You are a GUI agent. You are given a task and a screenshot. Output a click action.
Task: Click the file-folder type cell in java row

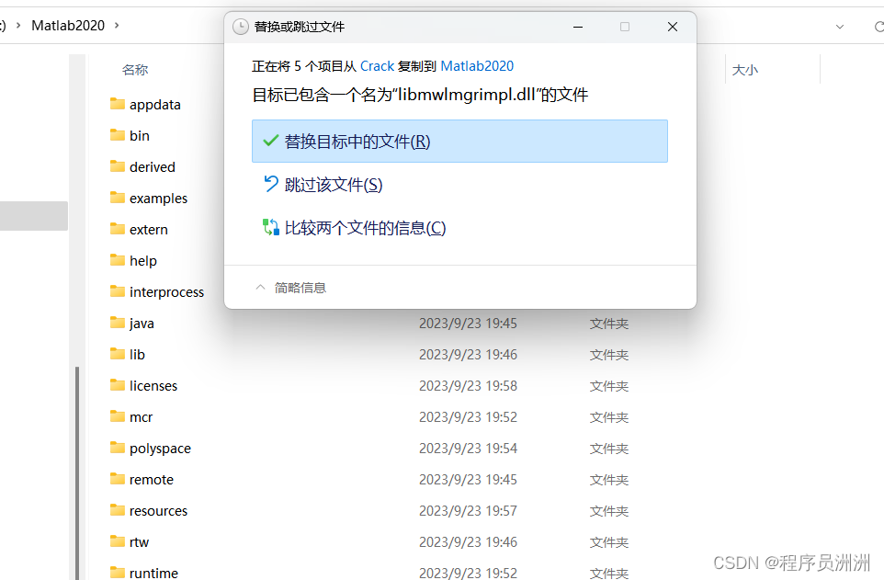609,324
